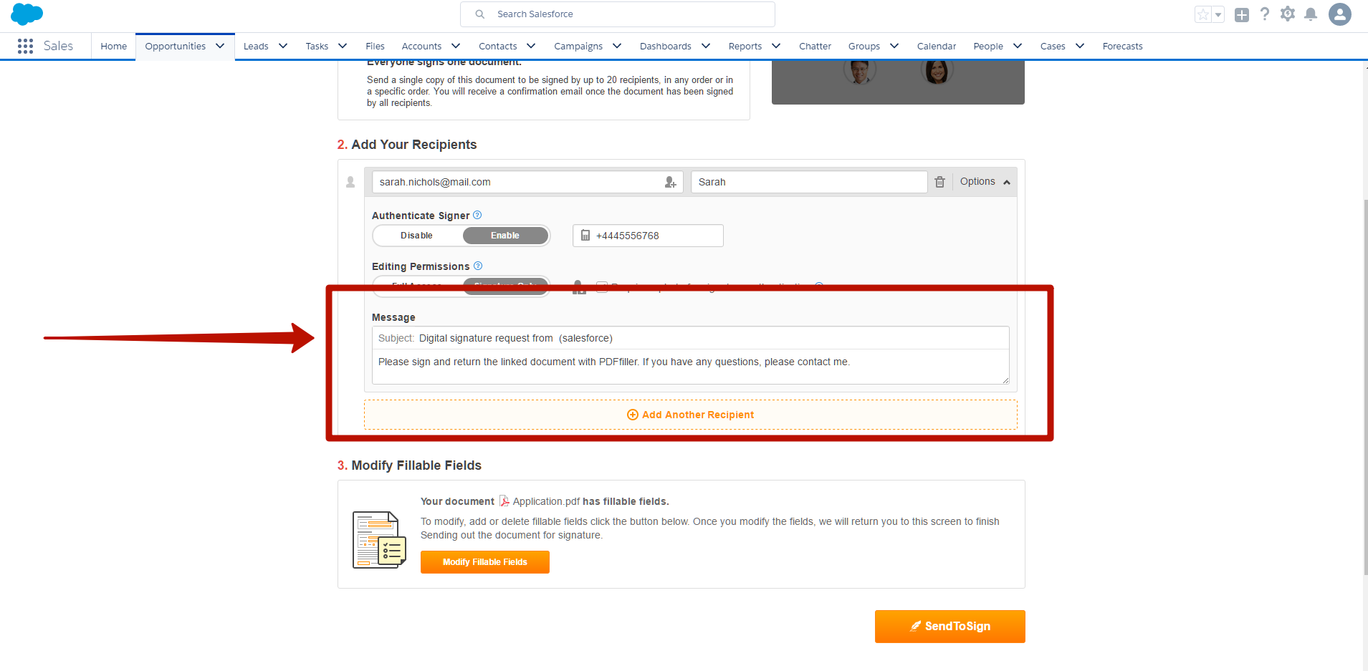
Task: Open the Forecasts tab
Action: (x=1122, y=46)
